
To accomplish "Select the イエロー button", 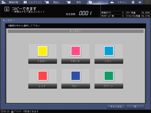I will click(x=43, y=61).
